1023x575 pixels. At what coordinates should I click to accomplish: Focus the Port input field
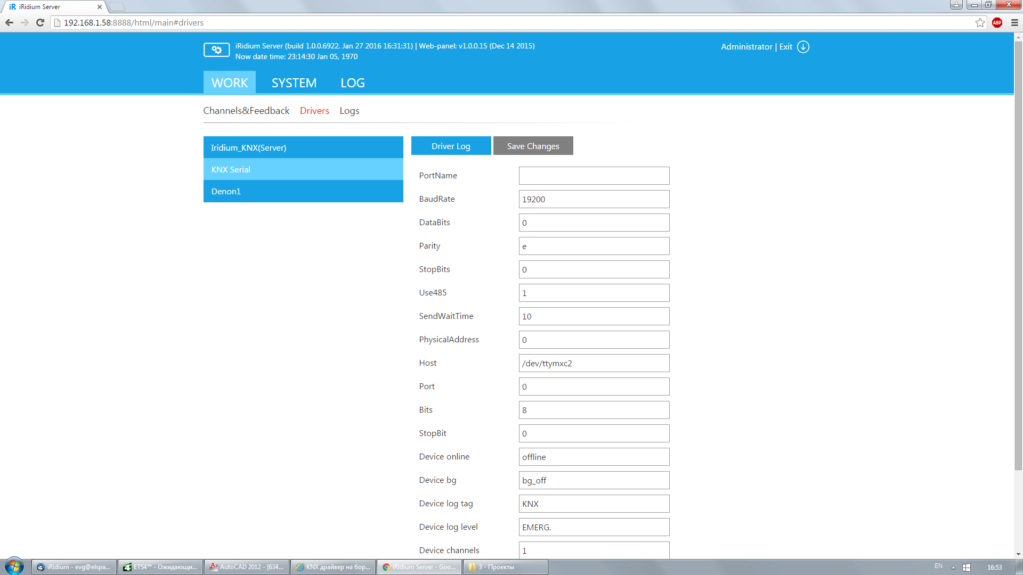(x=594, y=387)
